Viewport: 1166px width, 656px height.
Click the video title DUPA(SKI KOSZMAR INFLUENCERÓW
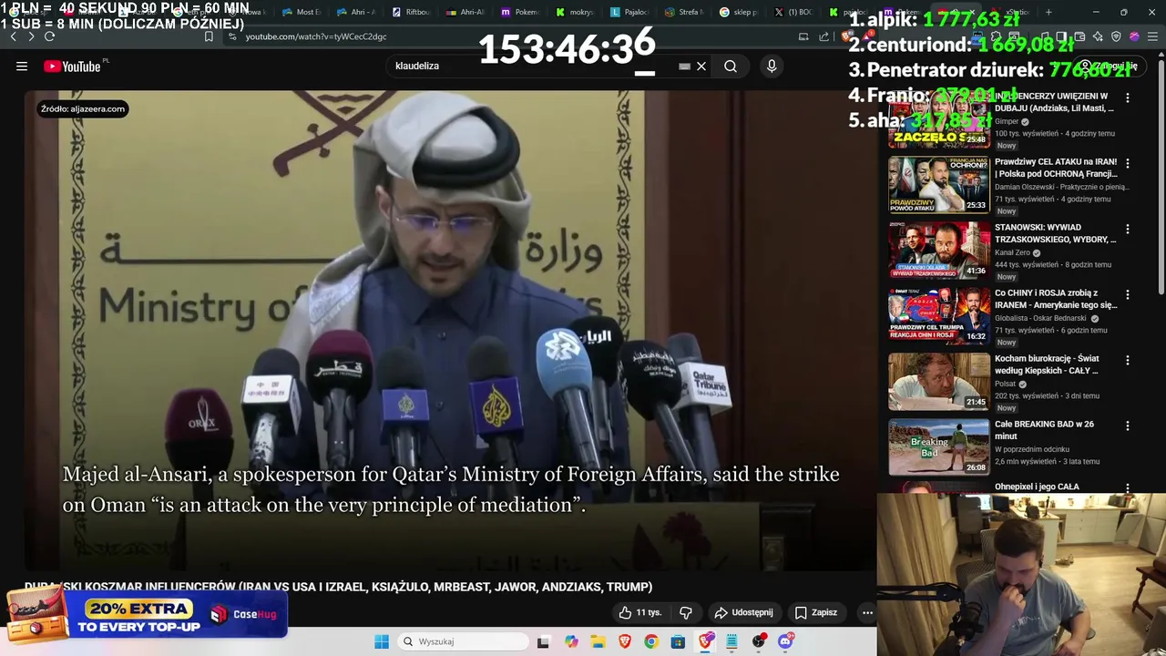pos(339,587)
